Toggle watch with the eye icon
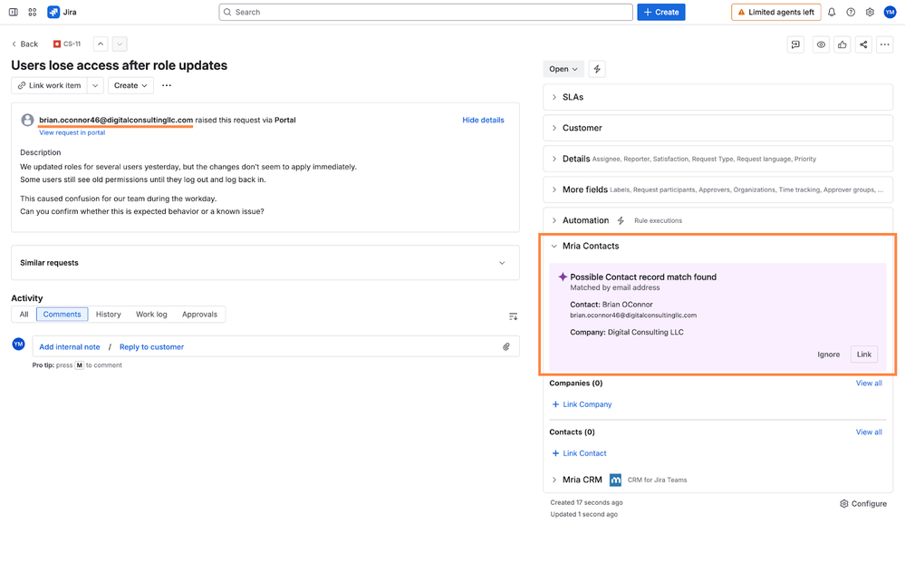This screenshot has width=905, height=563. coord(821,44)
